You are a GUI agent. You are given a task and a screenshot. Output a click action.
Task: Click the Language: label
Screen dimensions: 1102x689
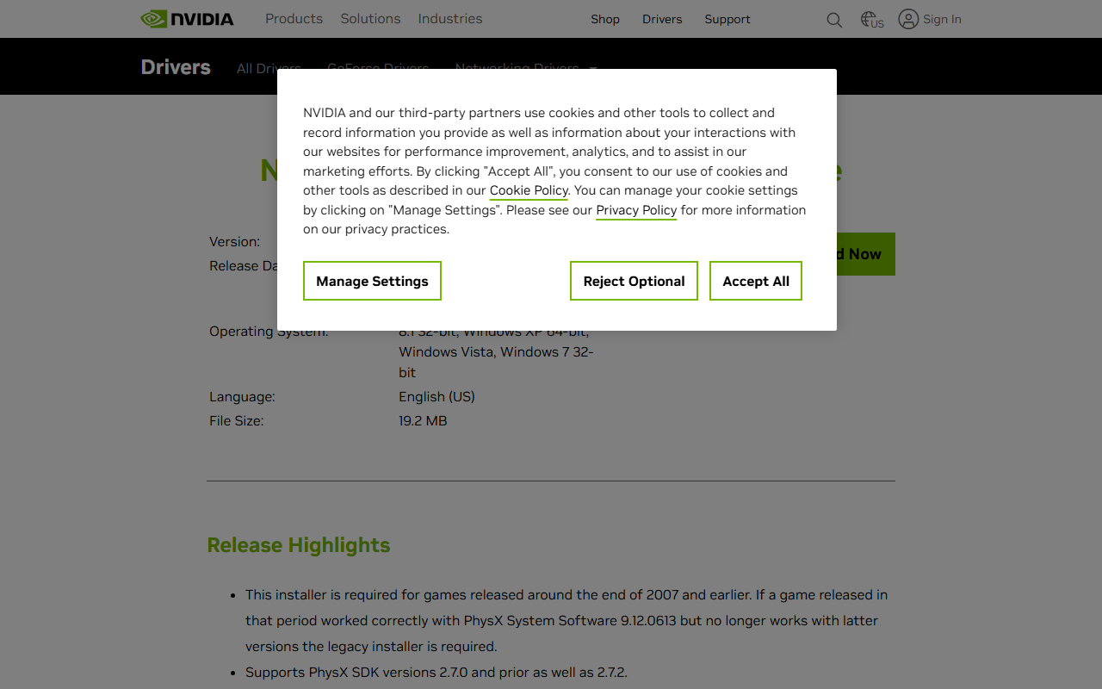pos(242,397)
